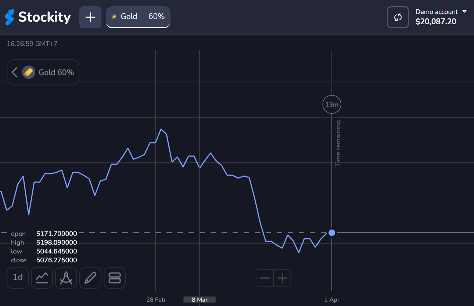
Task: Open the chart type line icon
Action: pyautogui.click(x=42, y=278)
